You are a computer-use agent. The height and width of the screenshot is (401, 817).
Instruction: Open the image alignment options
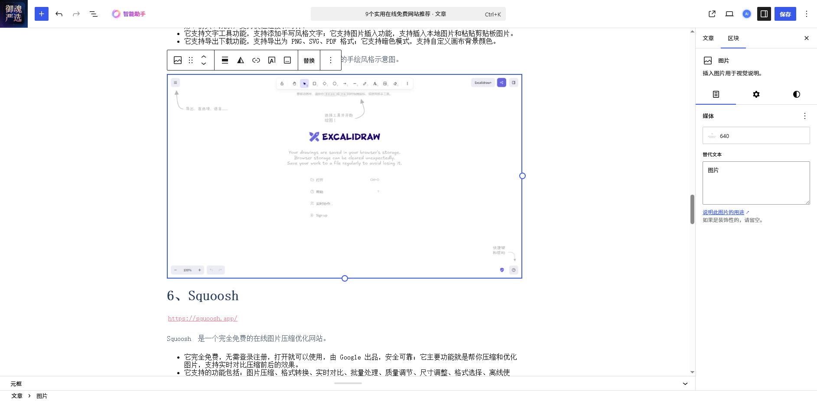coord(225,60)
